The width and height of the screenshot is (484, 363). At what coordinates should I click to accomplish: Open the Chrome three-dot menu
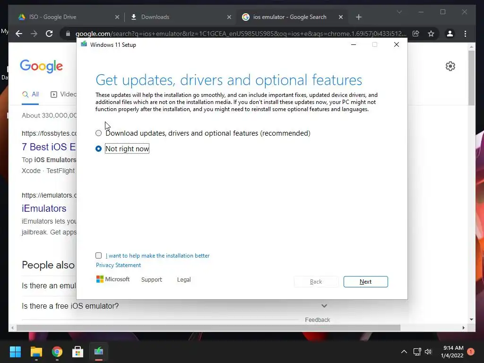tap(466, 34)
